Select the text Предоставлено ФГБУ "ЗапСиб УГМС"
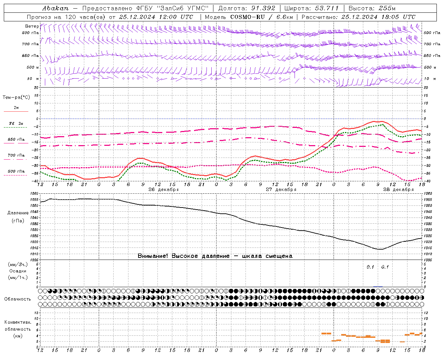442x353 pixels. (x=145, y=8)
